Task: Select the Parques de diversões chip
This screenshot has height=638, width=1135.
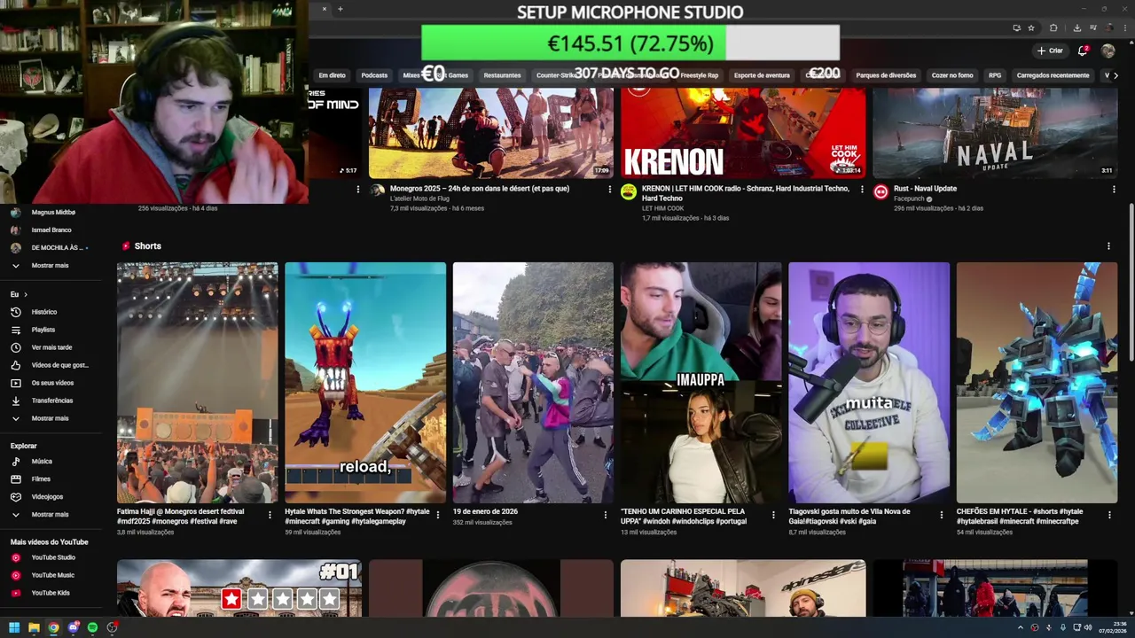Action: 886,75
